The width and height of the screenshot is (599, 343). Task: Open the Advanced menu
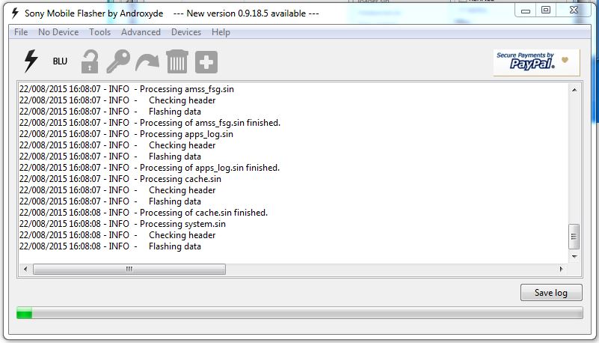coord(141,32)
